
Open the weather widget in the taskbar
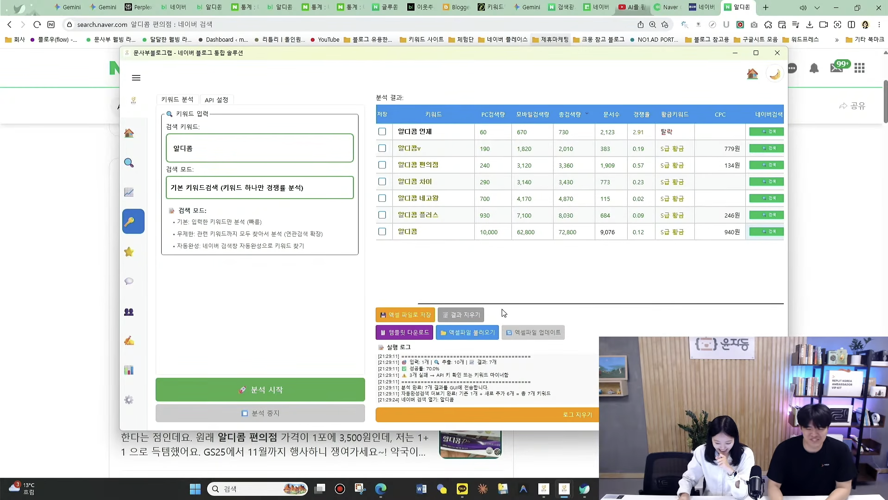click(21, 488)
